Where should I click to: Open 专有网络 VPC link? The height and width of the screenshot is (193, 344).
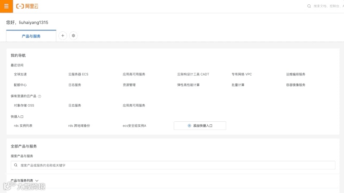(x=242, y=74)
